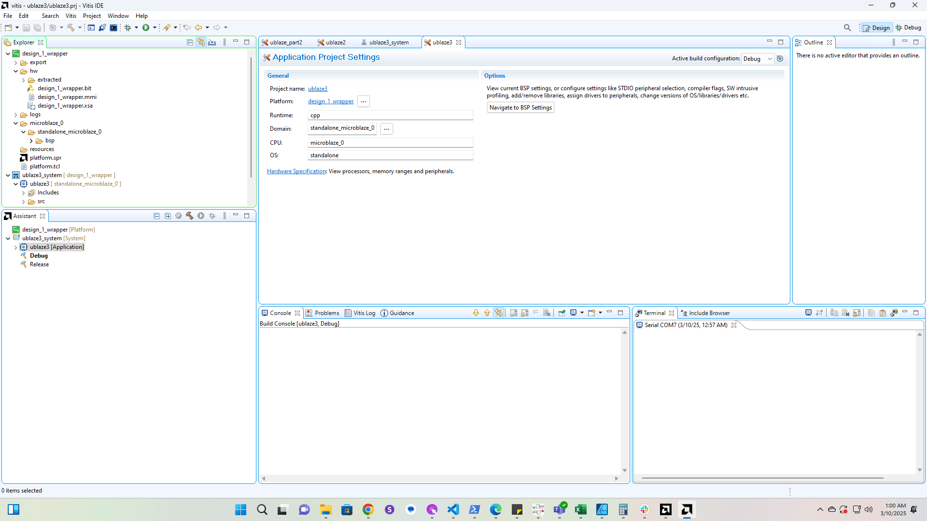The width and height of the screenshot is (927, 521).
Task: Open Active build configuration Debug dropdown
Action: point(758,58)
